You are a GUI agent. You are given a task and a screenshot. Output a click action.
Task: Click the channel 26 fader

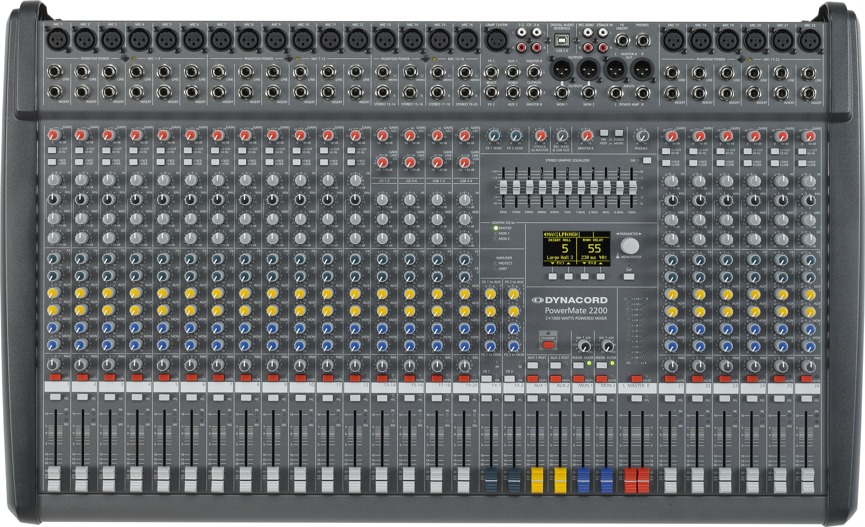(807, 480)
